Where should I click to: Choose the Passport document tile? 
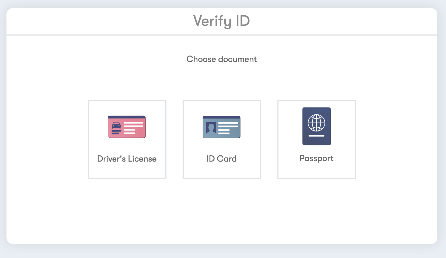tap(317, 140)
